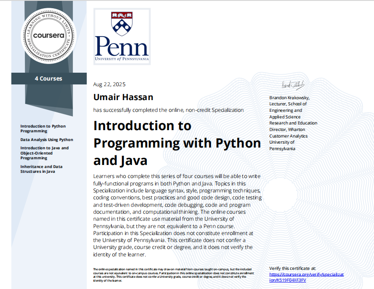Click 'has successfully completed the online' line
374x289 pixels.
(168, 110)
